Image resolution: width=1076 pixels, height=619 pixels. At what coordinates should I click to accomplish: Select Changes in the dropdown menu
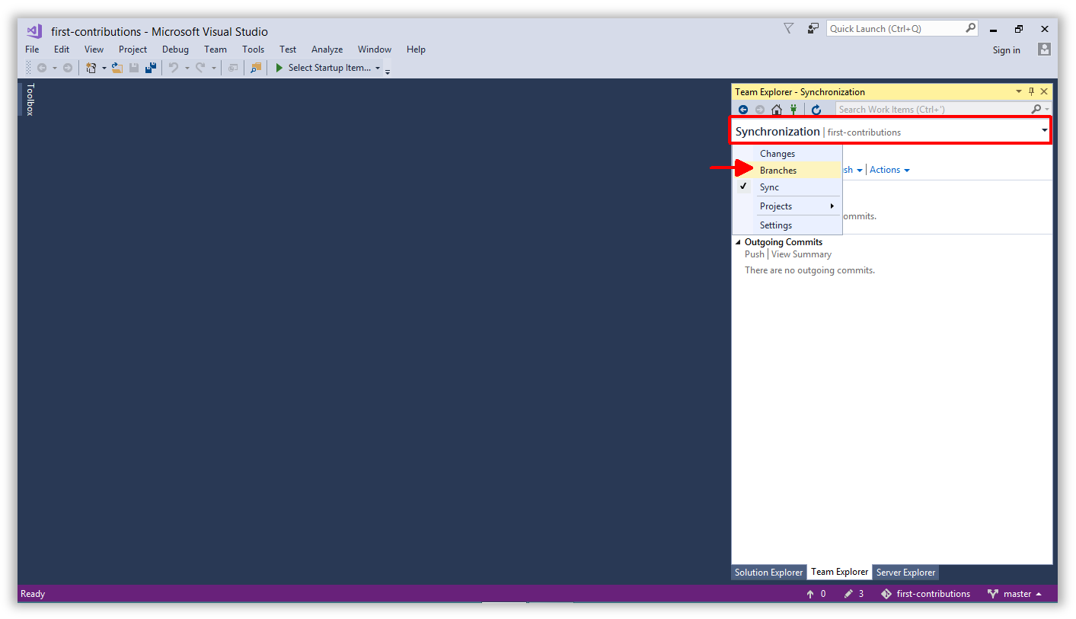point(787,154)
